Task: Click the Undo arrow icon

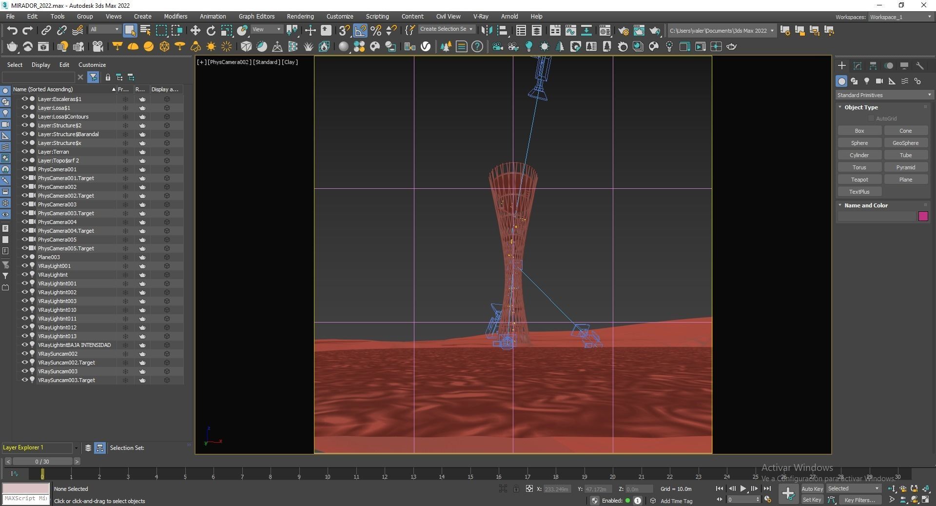Action: coord(12,31)
